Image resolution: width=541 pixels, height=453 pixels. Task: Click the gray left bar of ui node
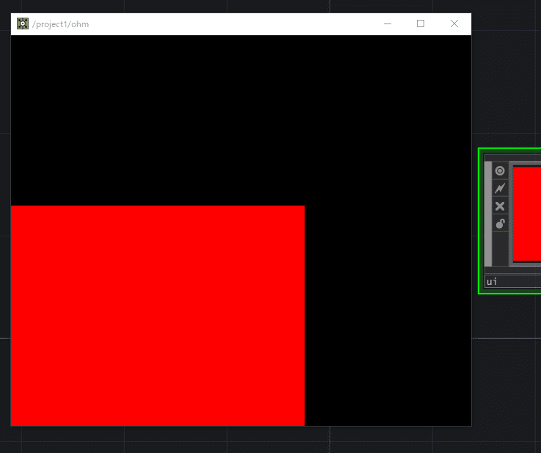488,214
